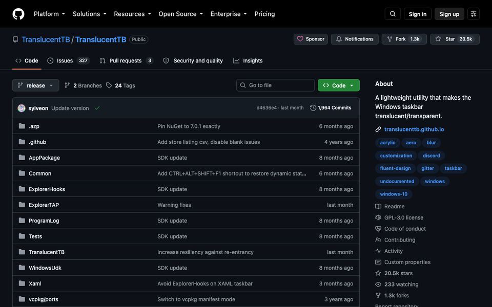Expand the Open Source menu

[181, 14]
